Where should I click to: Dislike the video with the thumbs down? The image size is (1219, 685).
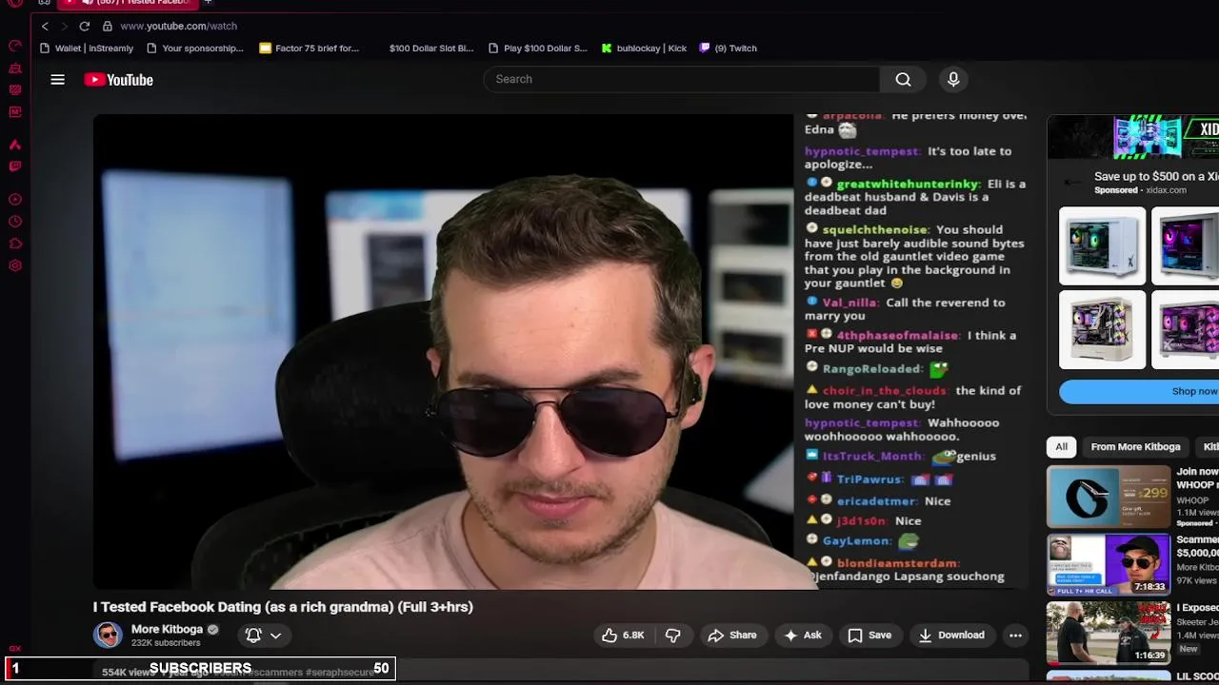tap(673, 635)
